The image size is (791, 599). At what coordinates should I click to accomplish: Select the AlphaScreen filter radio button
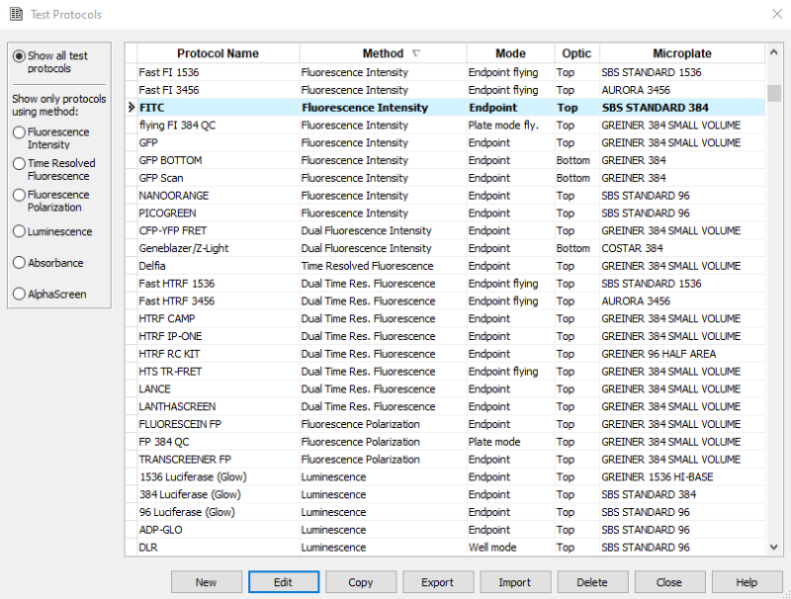19,294
